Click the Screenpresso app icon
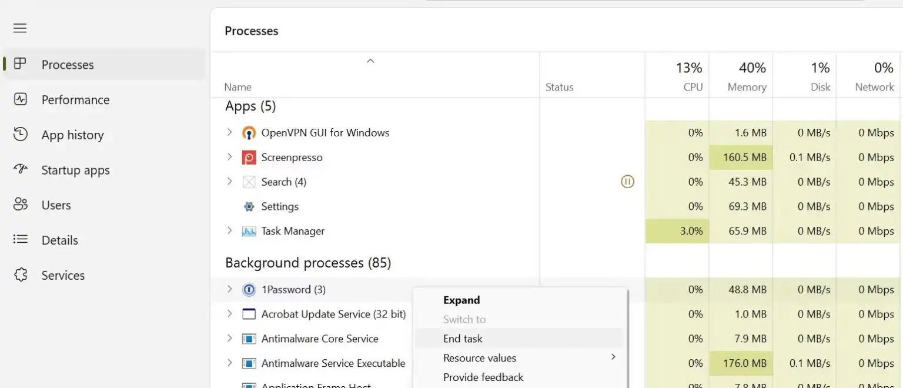903x388 pixels. point(249,158)
